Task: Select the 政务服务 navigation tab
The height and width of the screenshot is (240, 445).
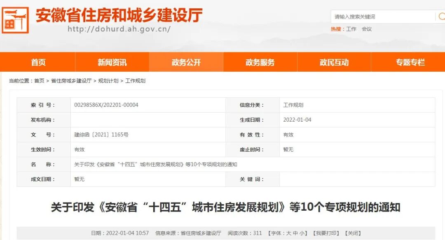Action: (x=260, y=62)
